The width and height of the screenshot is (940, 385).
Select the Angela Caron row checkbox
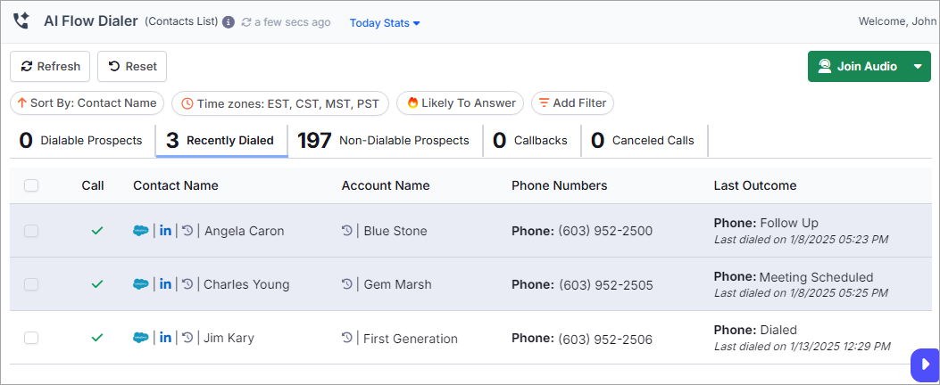click(31, 231)
